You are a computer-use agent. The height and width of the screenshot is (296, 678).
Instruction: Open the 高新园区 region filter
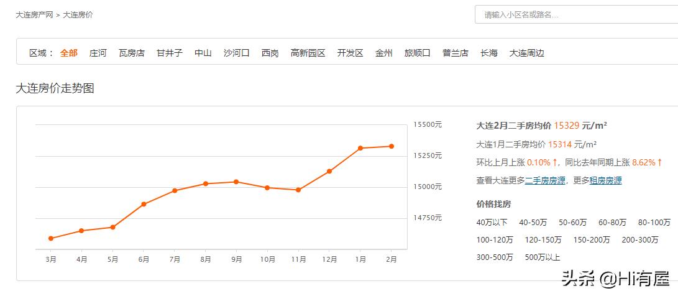click(x=308, y=53)
